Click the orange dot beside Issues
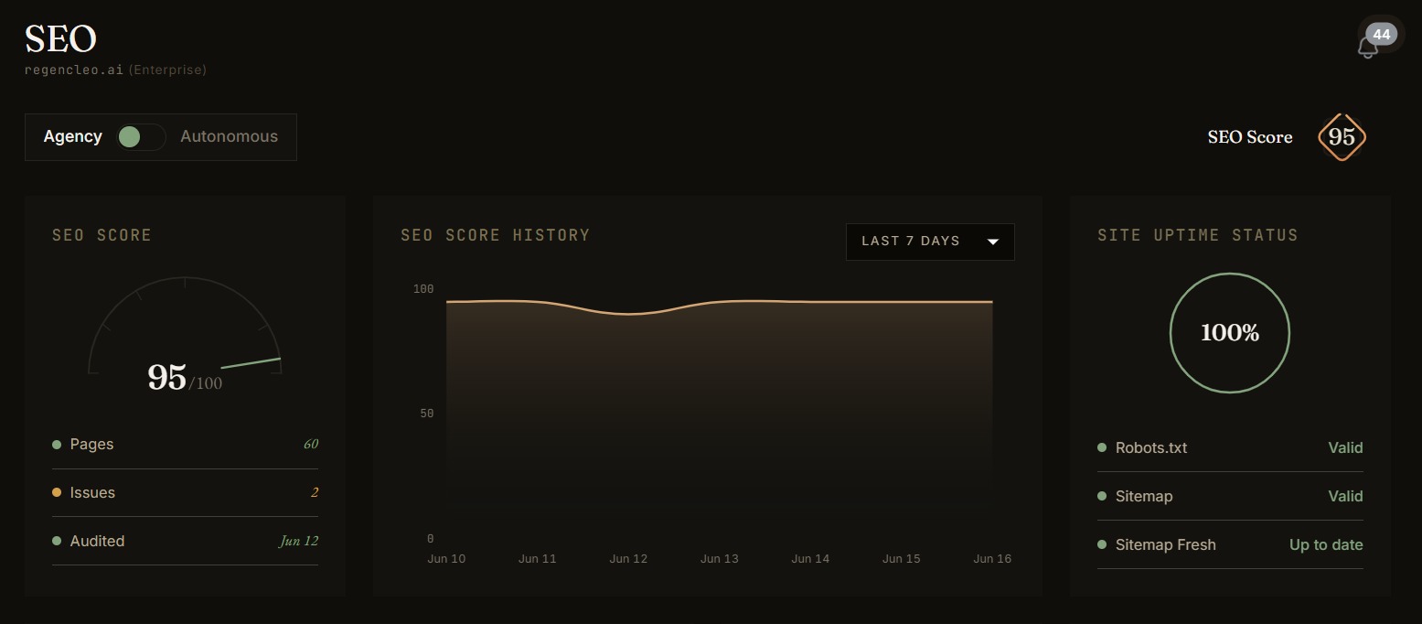 tap(57, 492)
